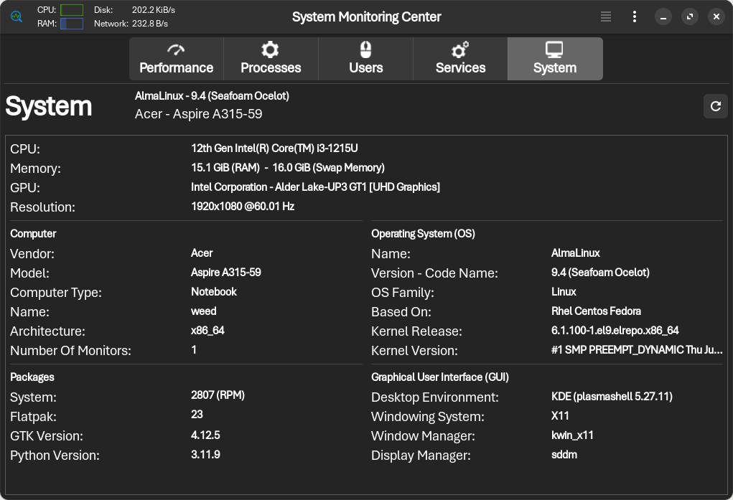
Task: Click the System tab
Action: [x=554, y=59]
